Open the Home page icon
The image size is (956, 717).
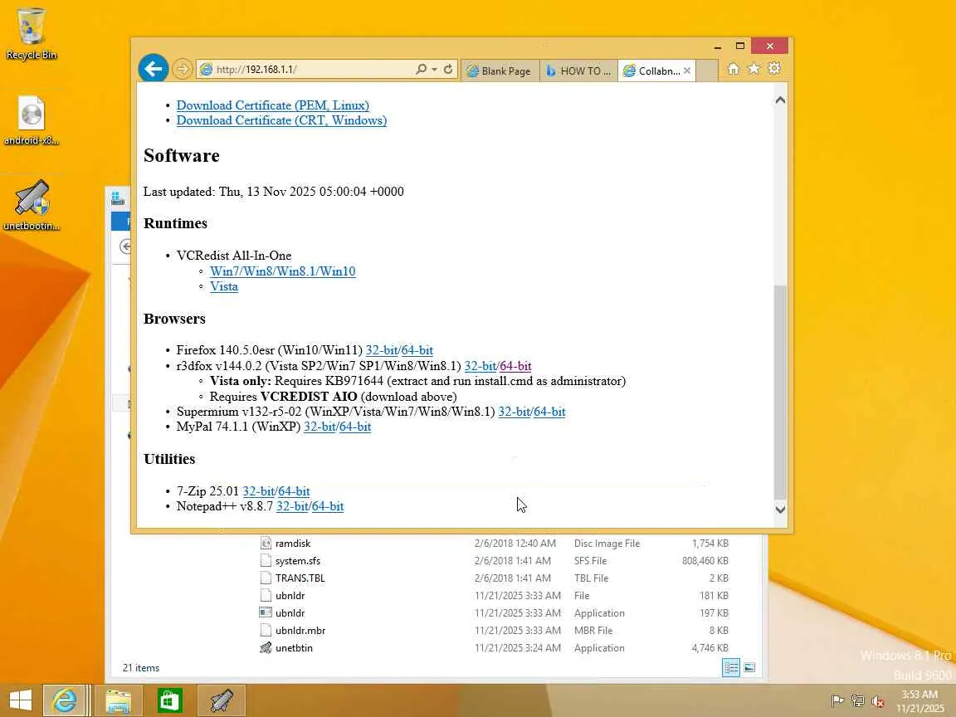[734, 69]
